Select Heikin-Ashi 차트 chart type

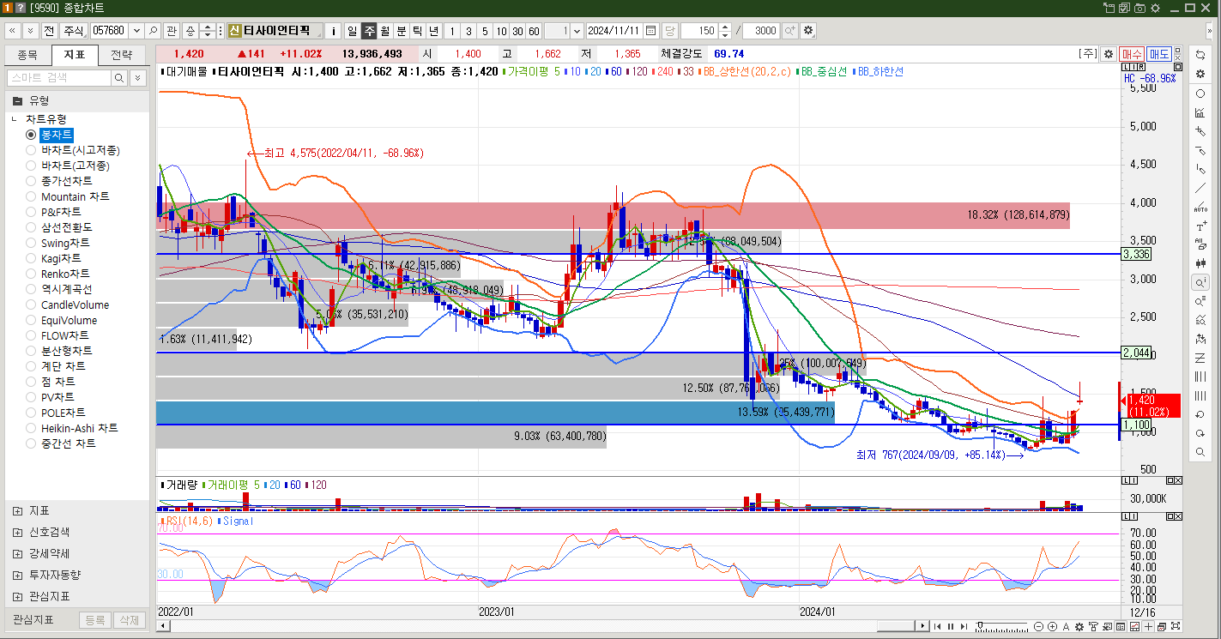click(x=80, y=428)
